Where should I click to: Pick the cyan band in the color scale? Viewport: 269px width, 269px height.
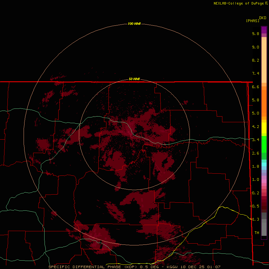coord(264,164)
